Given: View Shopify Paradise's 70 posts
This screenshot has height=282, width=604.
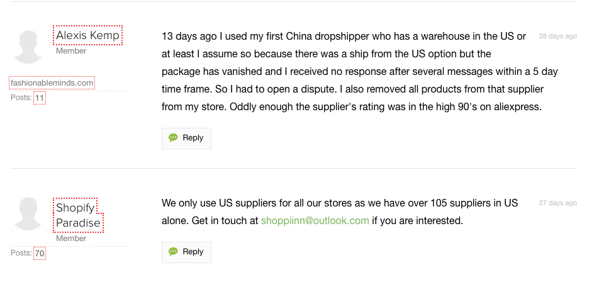Looking at the screenshot, I should click(x=40, y=254).
